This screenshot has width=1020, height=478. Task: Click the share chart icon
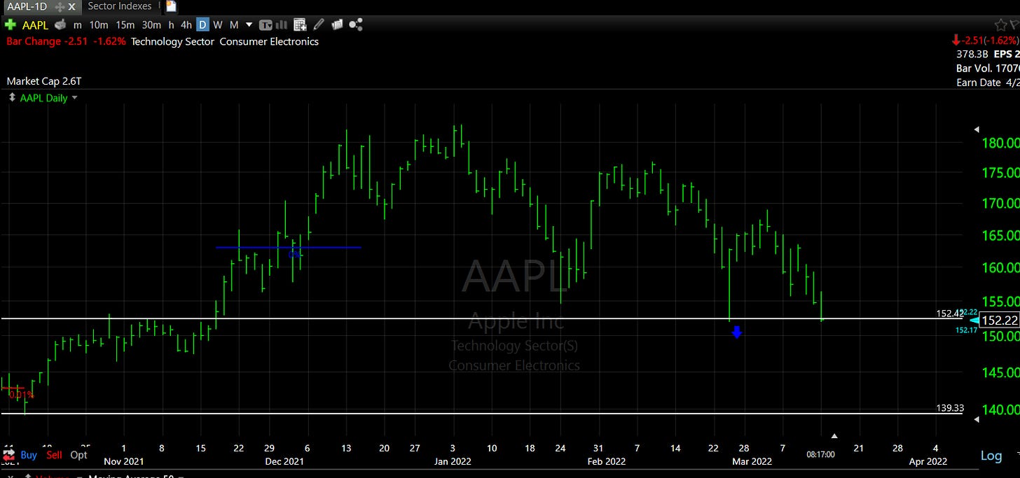(x=356, y=24)
